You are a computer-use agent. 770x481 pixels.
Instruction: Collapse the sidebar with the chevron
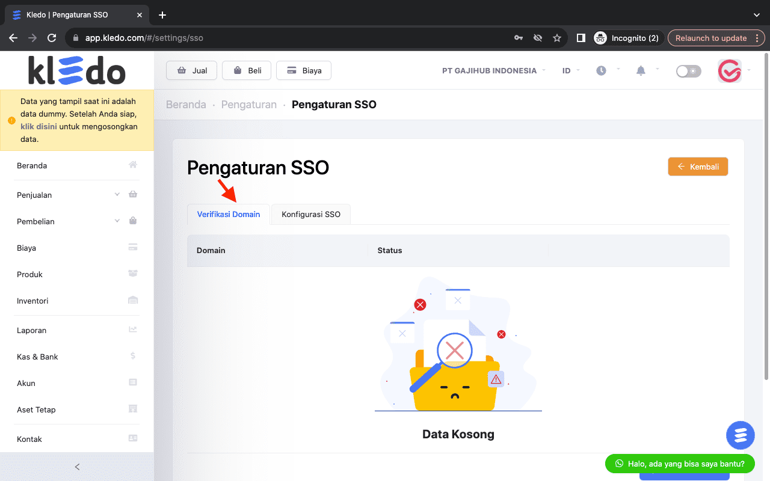[x=77, y=467]
